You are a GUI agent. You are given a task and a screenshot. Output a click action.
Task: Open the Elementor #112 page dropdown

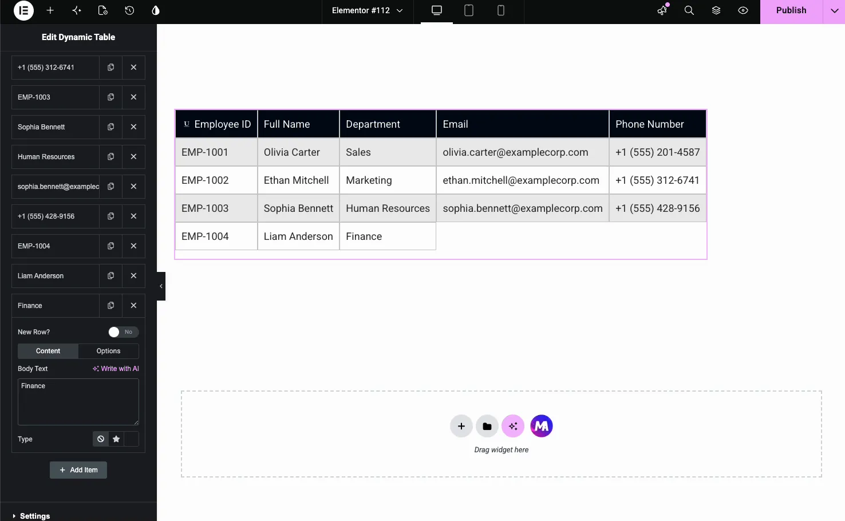click(368, 10)
